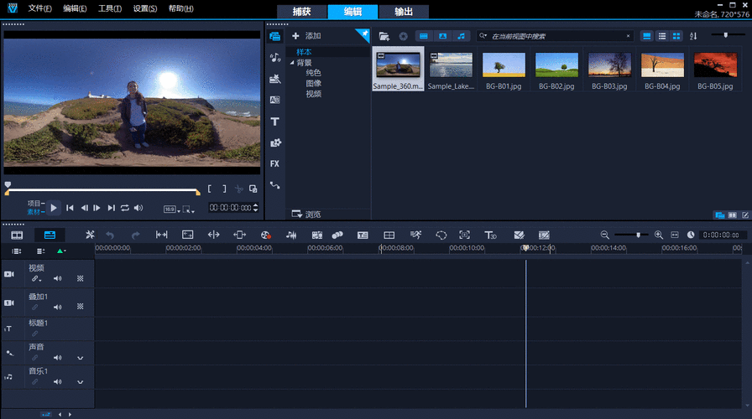Open the Title library T icon
Viewport: 752px width, 419px height.
pos(274,122)
